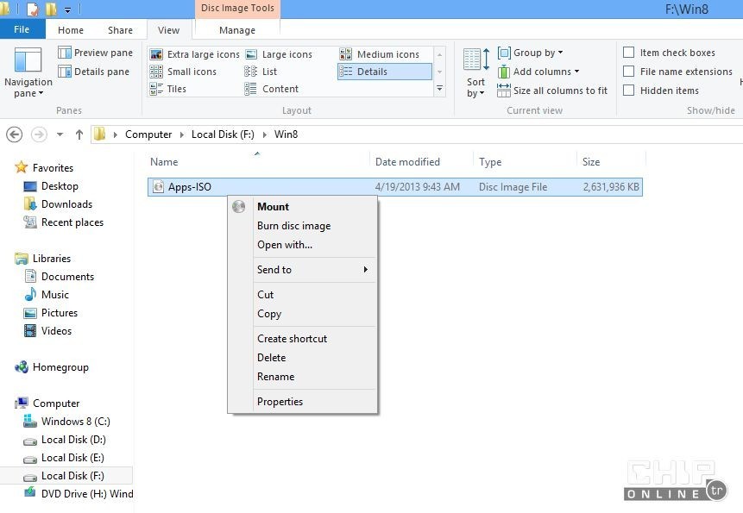This screenshot has height=513, width=743.
Task: Enable Hidden items checkbox
Action: point(628,91)
